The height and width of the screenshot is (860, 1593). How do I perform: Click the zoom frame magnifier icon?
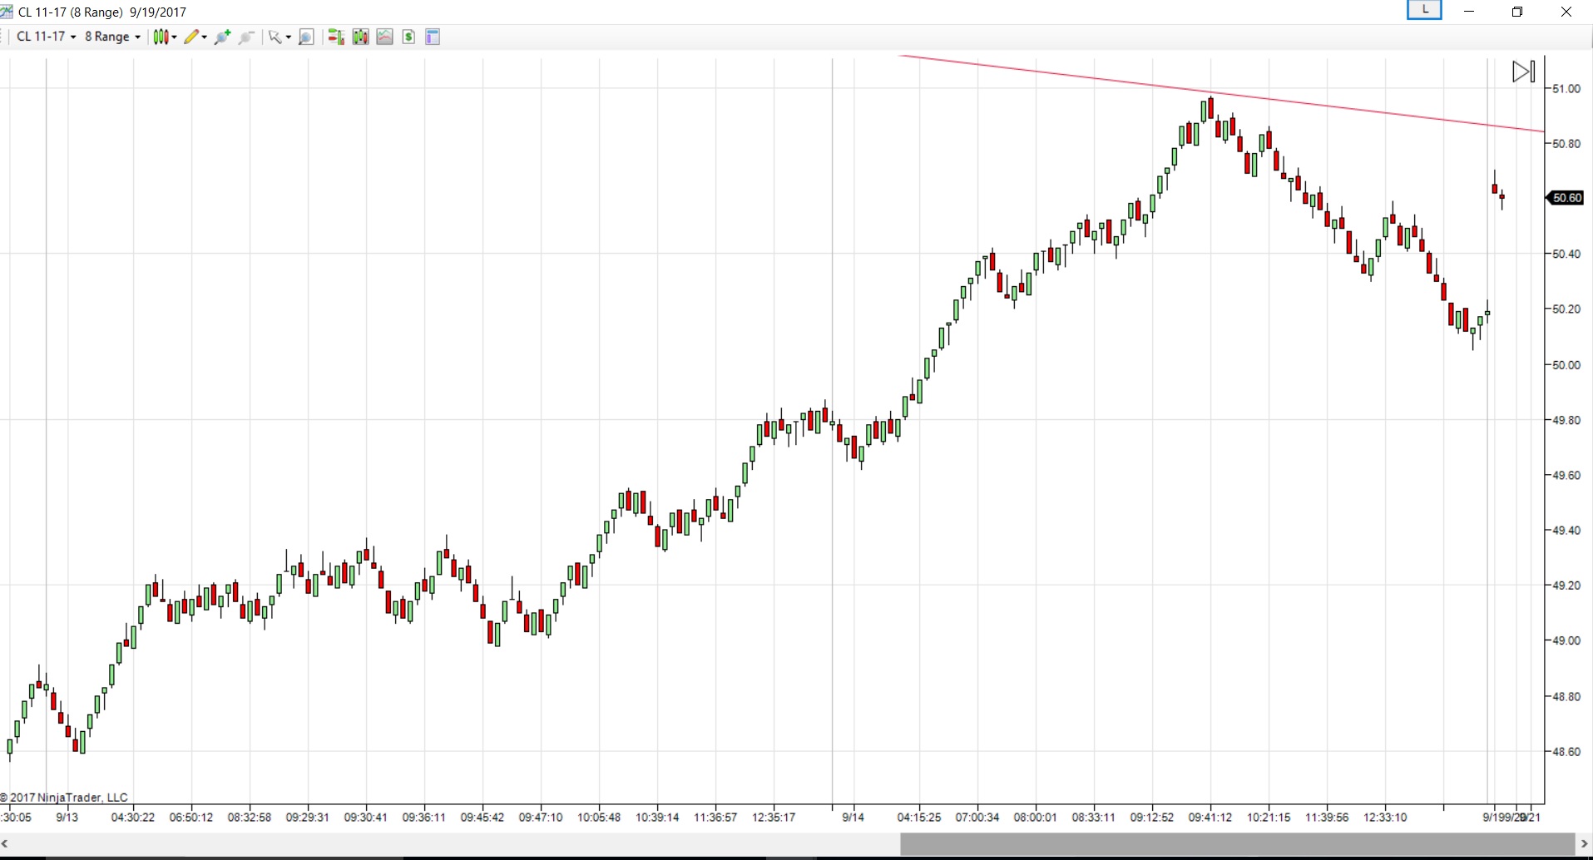(x=306, y=37)
